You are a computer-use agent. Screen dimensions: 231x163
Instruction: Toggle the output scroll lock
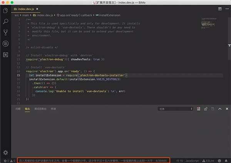point(206,109)
